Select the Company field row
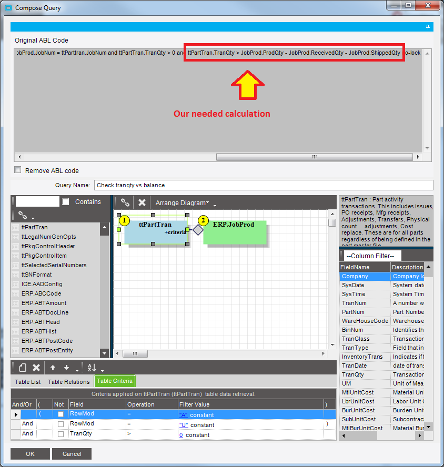The width and height of the screenshot is (444, 467). click(x=382, y=277)
